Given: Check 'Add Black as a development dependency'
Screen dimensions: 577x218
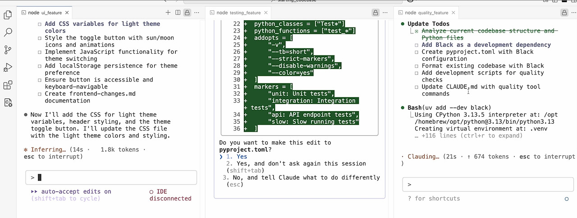Looking at the screenshot, I should pos(417,45).
